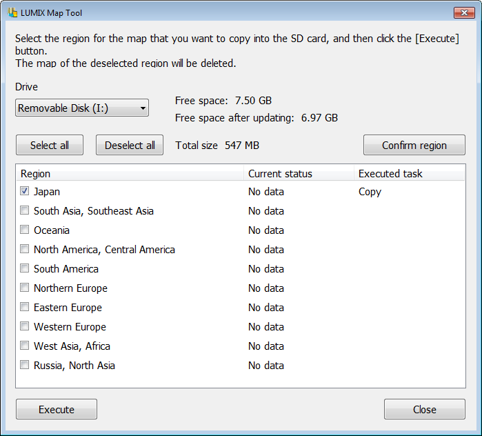The height and width of the screenshot is (436, 482).
Task: Check the West Asia, Africa checkbox
Action: pos(25,346)
